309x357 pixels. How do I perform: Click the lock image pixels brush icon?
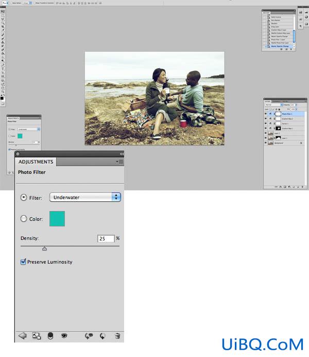coord(273,109)
